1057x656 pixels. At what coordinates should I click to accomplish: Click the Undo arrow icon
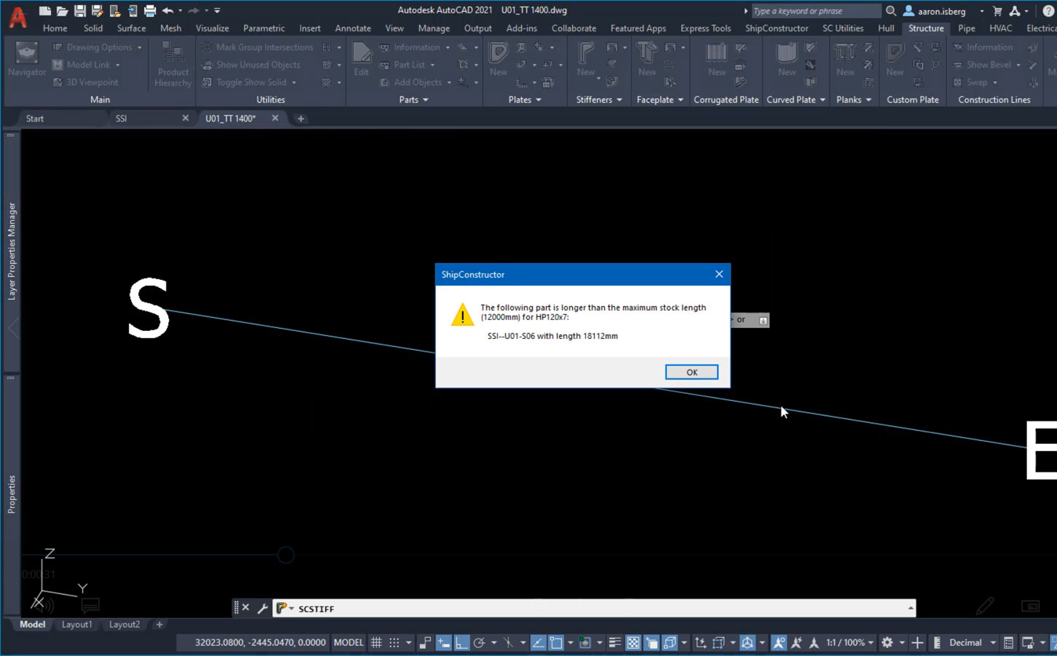click(x=168, y=10)
